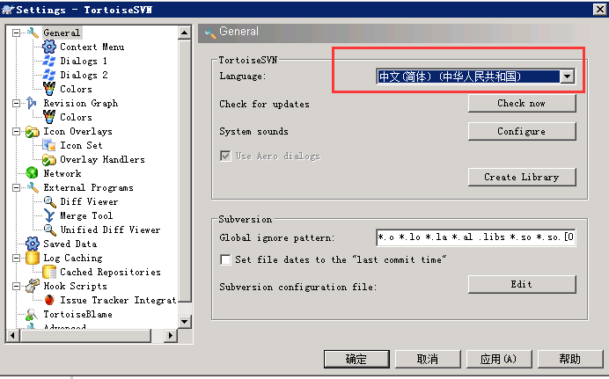Click the External Programs wrench icon
This screenshot has width=609, height=379.
33,188
